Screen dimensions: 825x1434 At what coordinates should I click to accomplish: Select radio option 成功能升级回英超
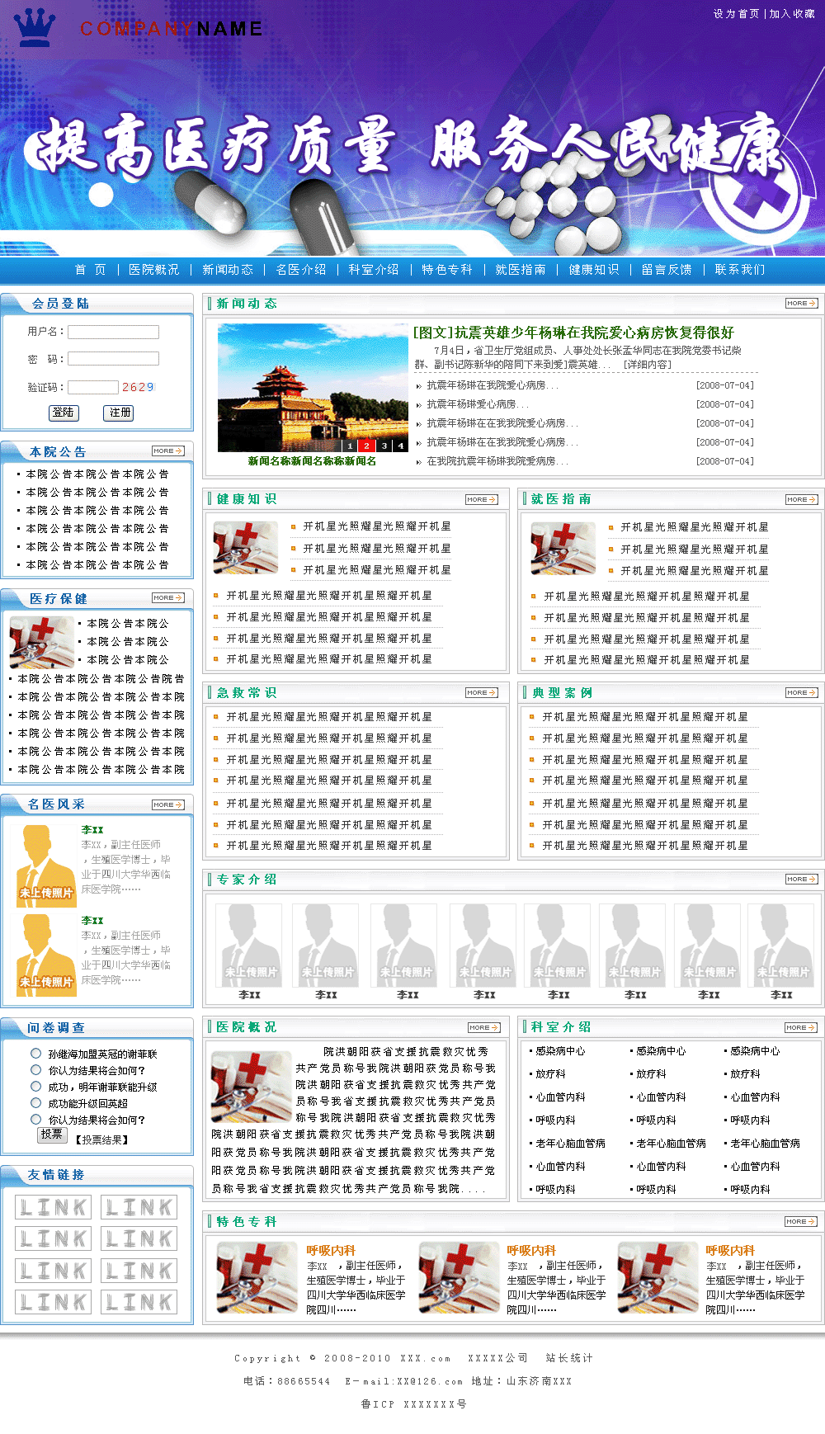35,1102
